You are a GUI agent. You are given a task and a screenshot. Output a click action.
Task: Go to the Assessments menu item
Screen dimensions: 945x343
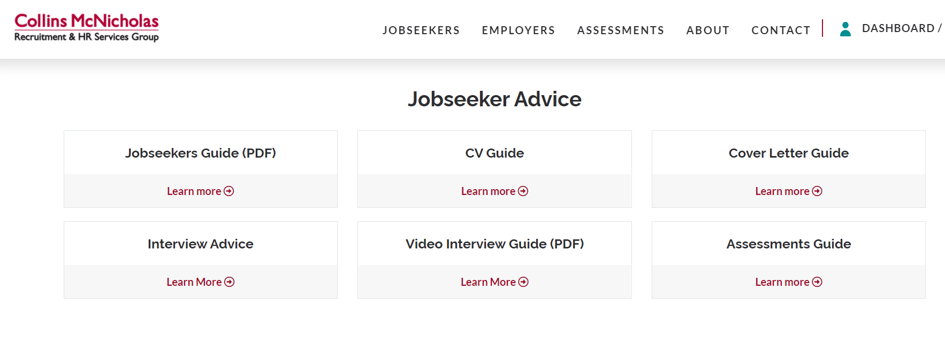[x=621, y=30]
